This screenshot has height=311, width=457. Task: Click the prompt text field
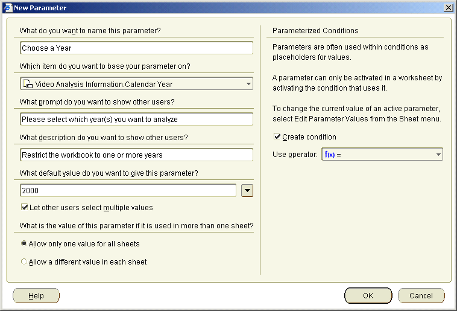click(136, 119)
